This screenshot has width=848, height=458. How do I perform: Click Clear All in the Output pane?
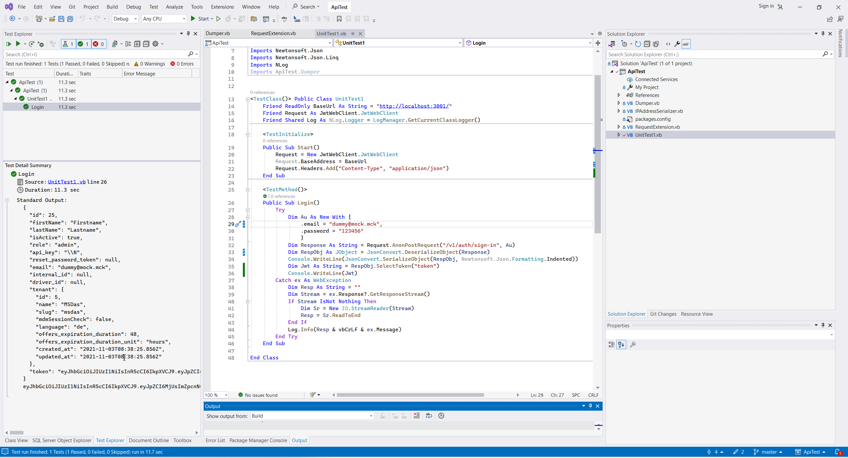click(417, 416)
